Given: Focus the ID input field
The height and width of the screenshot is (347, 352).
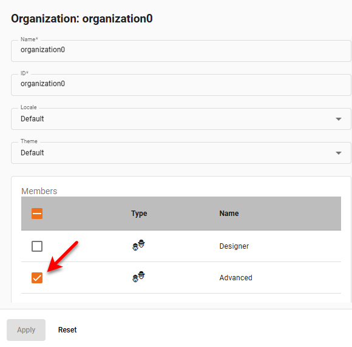Looking at the screenshot, I should 181,85.
